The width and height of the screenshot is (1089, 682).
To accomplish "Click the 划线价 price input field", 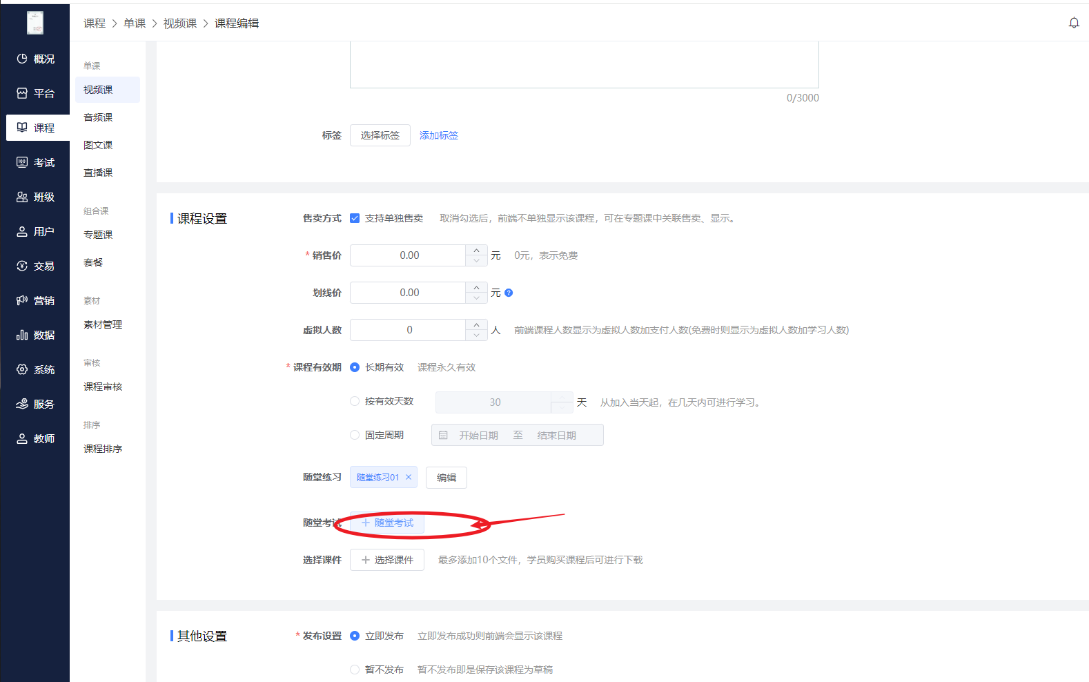I will click(x=409, y=293).
